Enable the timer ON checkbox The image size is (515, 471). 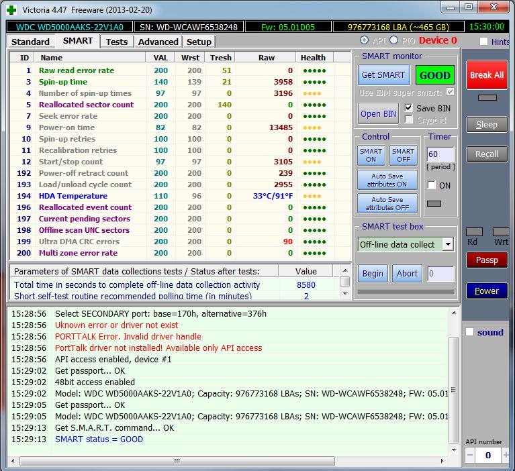coord(432,185)
